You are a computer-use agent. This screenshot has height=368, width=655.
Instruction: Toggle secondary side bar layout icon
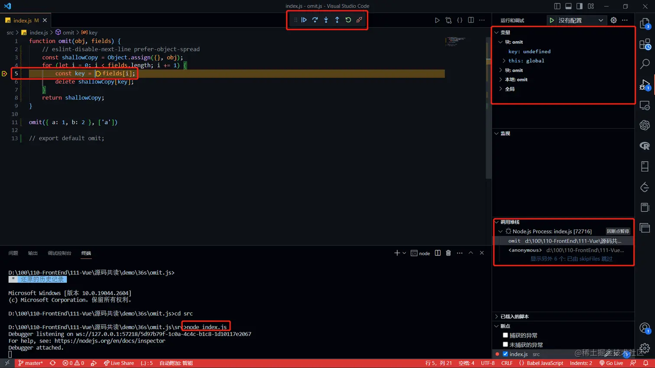point(580,6)
